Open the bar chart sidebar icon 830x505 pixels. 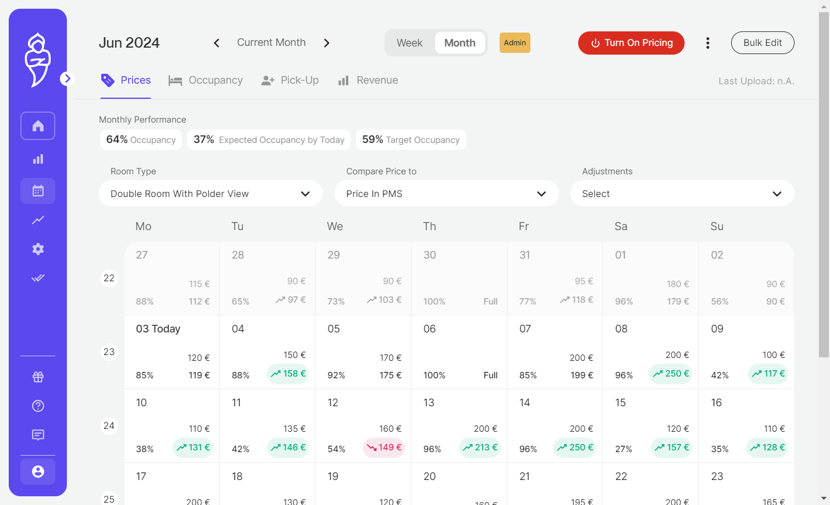click(38, 159)
